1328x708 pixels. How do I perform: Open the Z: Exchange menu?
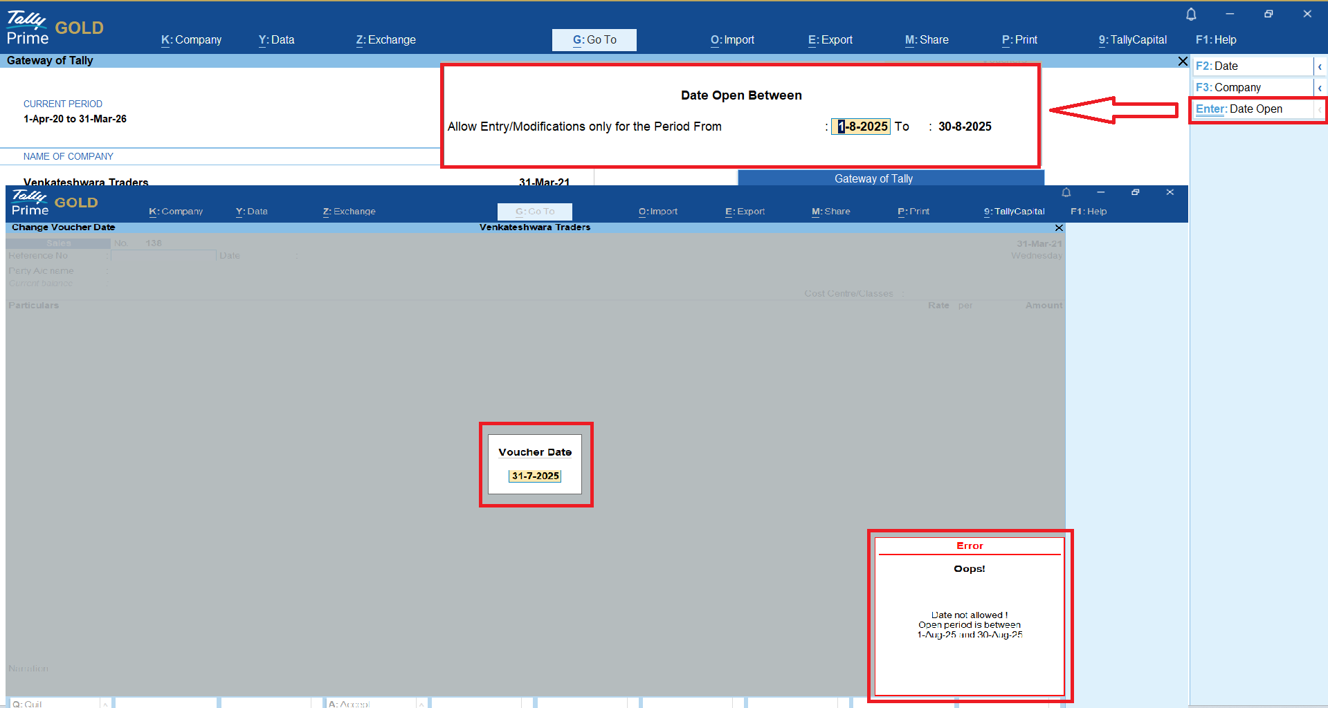[385, 40]
